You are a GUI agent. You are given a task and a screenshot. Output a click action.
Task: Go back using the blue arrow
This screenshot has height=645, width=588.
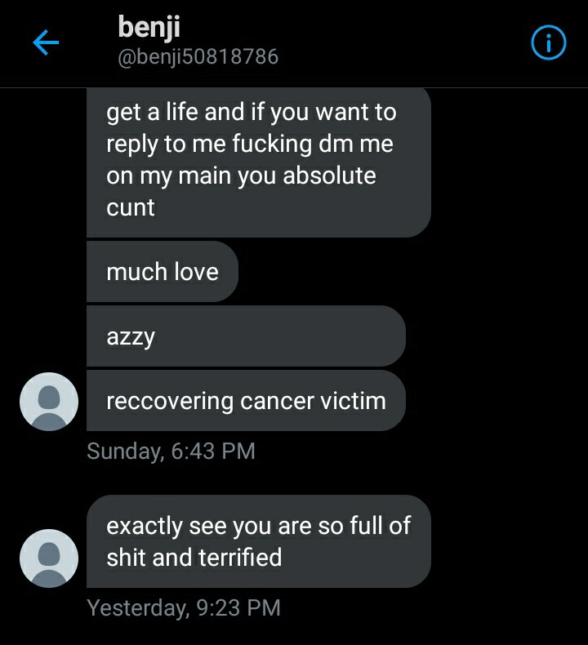46,42
